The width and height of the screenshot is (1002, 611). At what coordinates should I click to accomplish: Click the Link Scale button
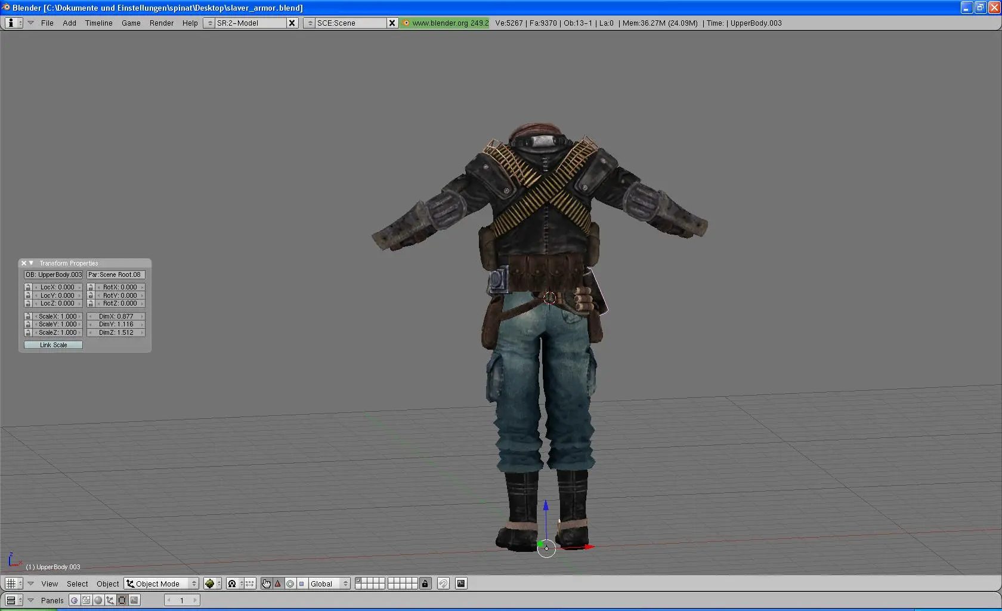tap(53, 345)
